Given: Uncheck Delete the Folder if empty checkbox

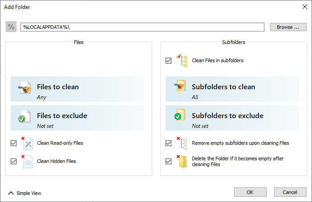Looking at the screenshot, I should click(x=168, y=161).
